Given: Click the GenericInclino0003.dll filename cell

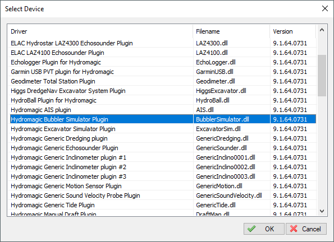Looking at the screenshot, I should 231,176.
